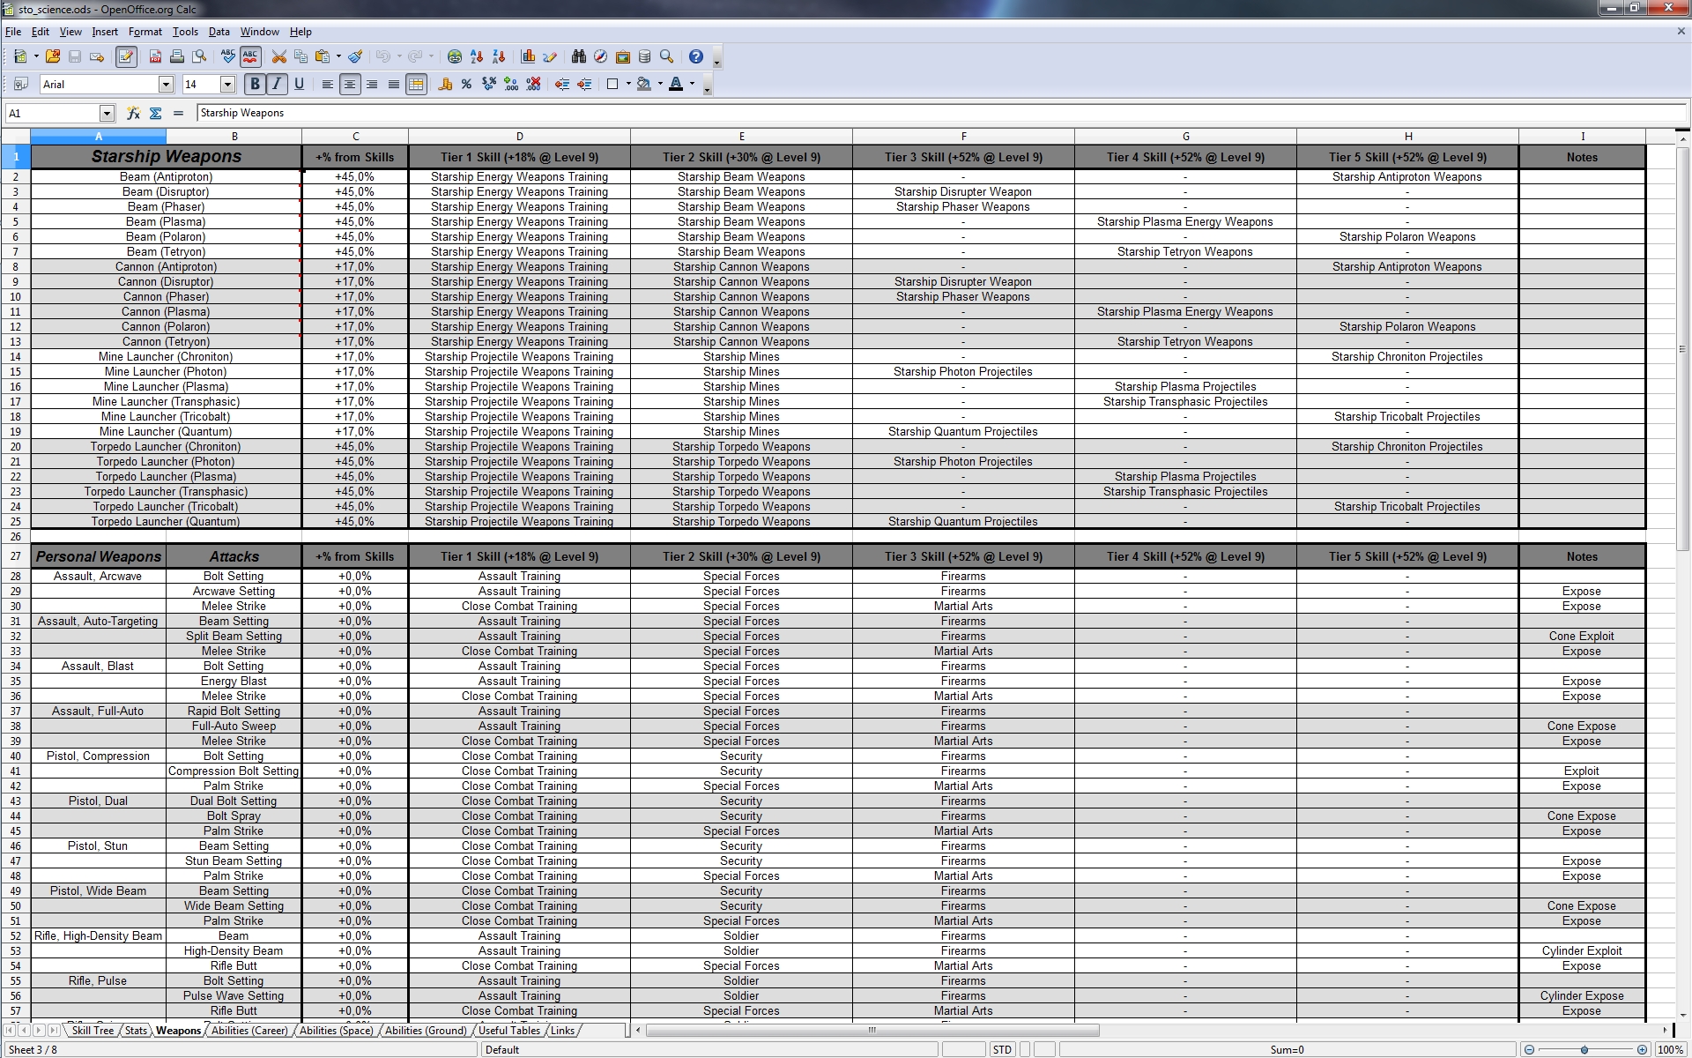
Task: Toggle Italic formatting
Action: pos(277,85)
